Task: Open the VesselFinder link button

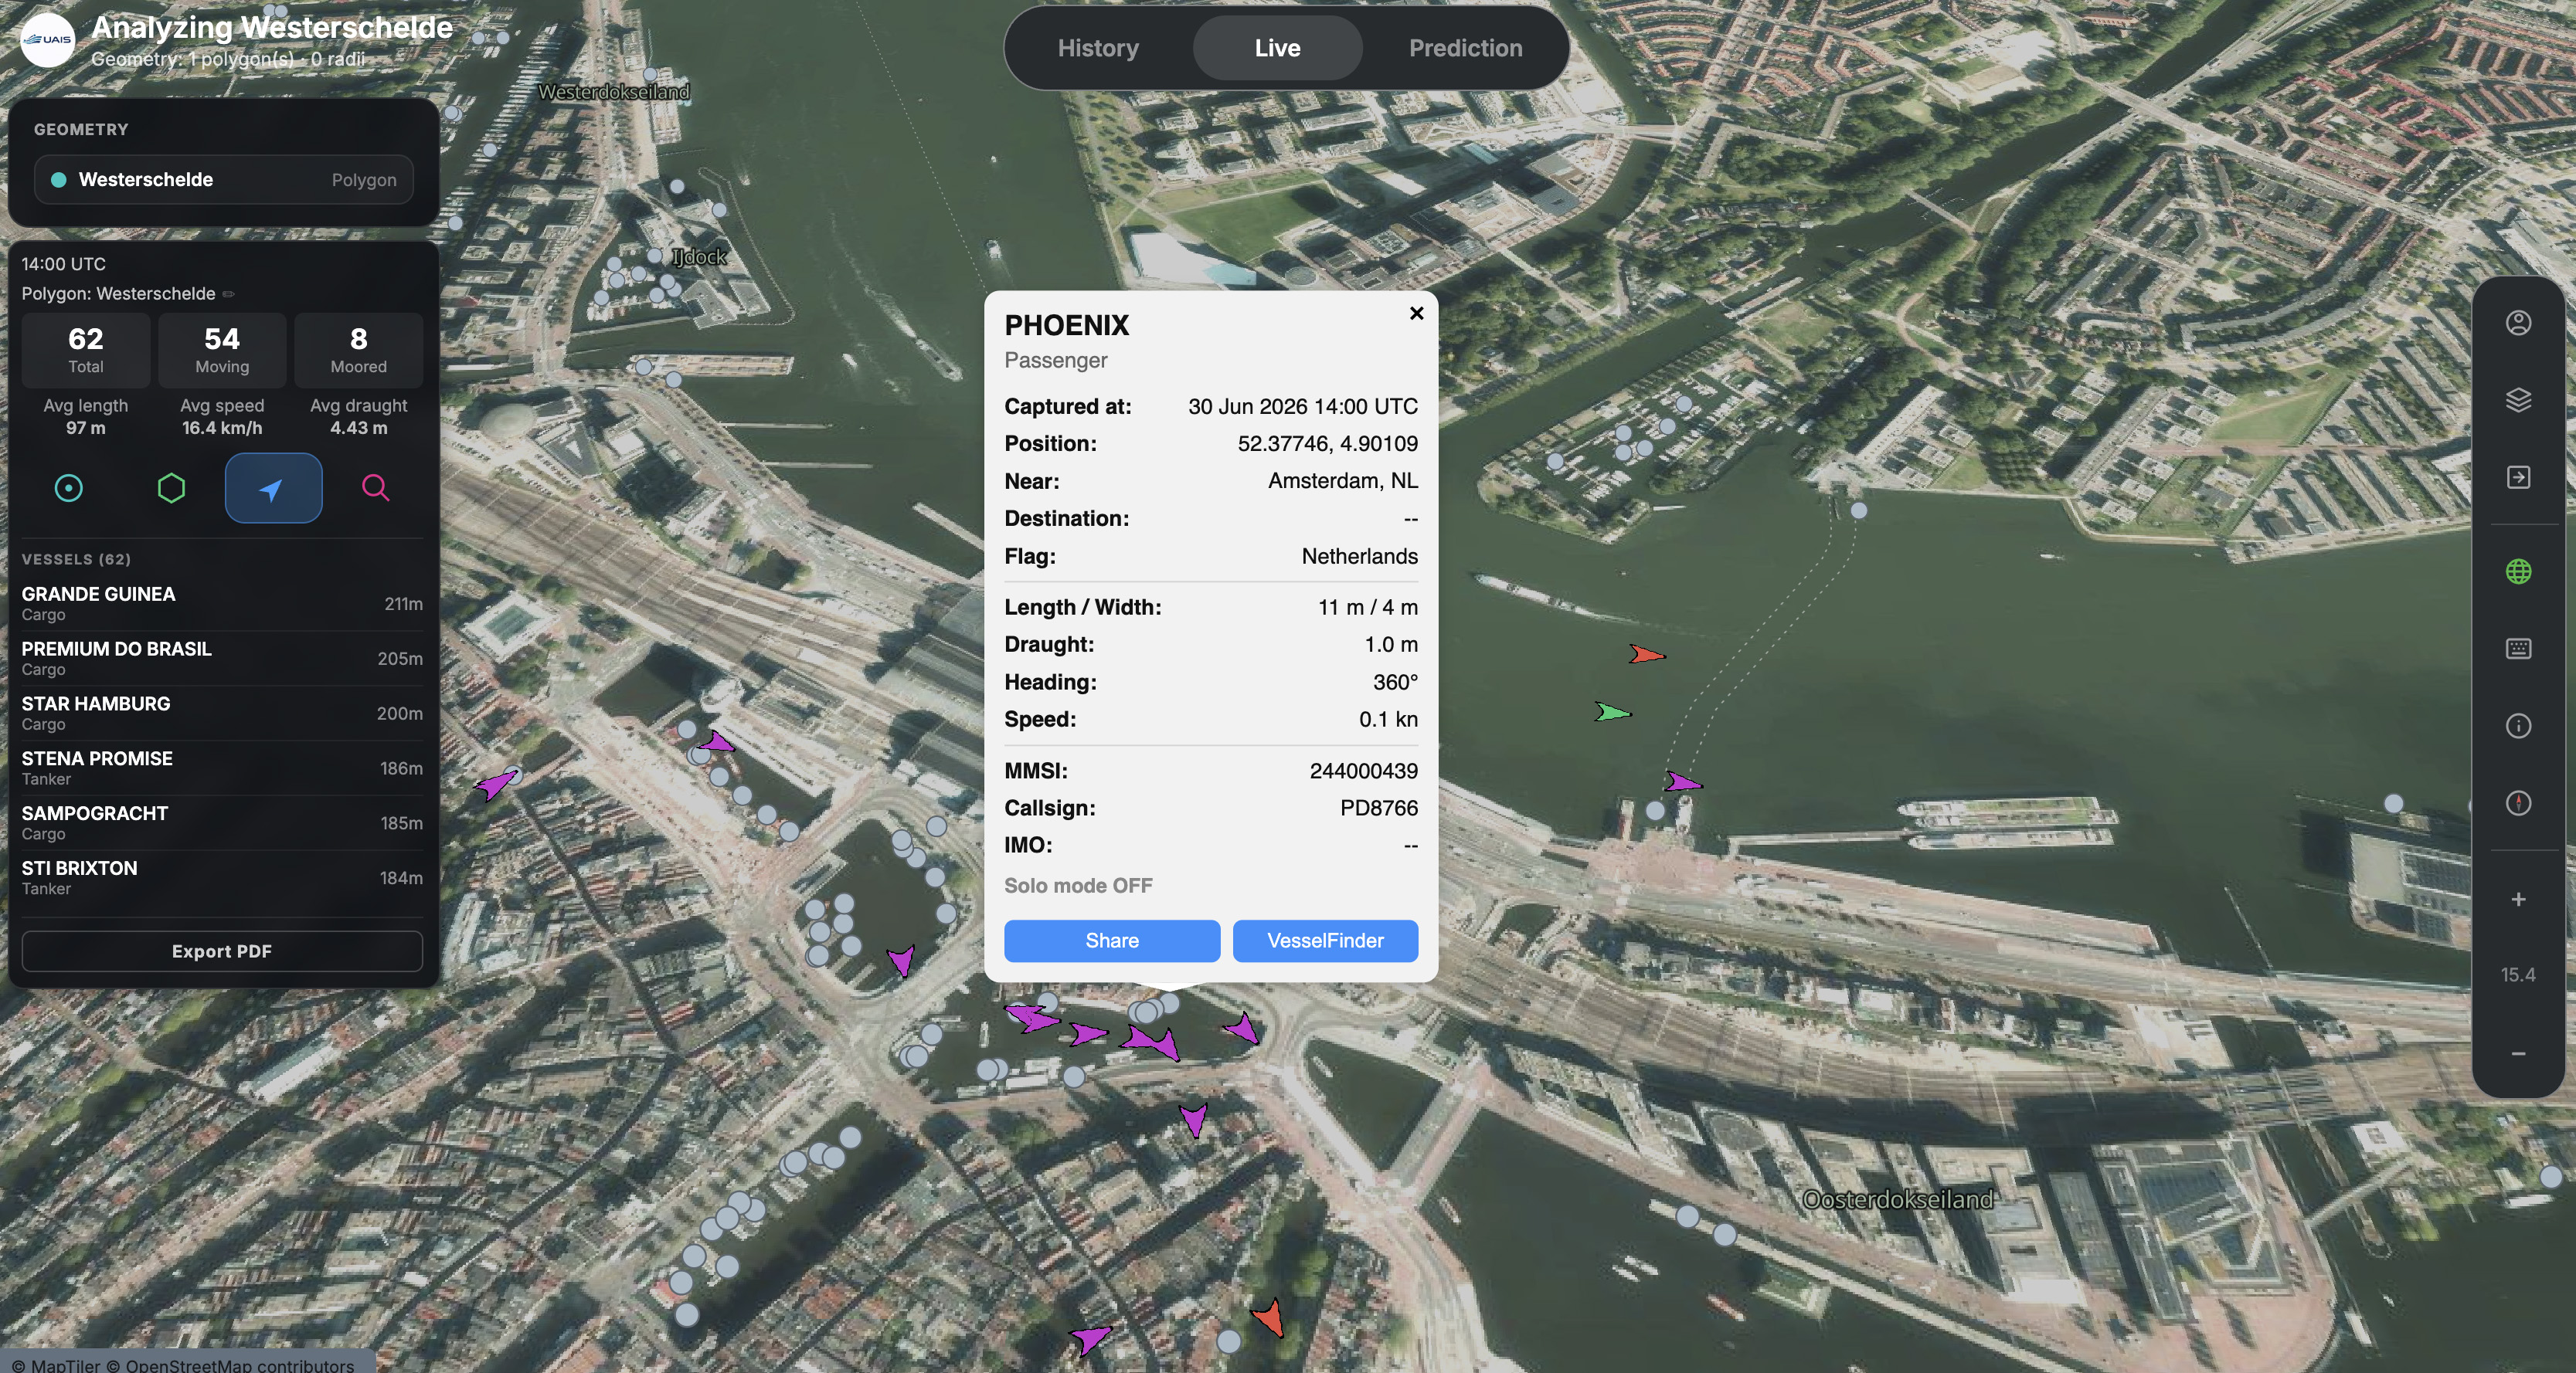Action: pyautogui.click(x=1325, y=941)
